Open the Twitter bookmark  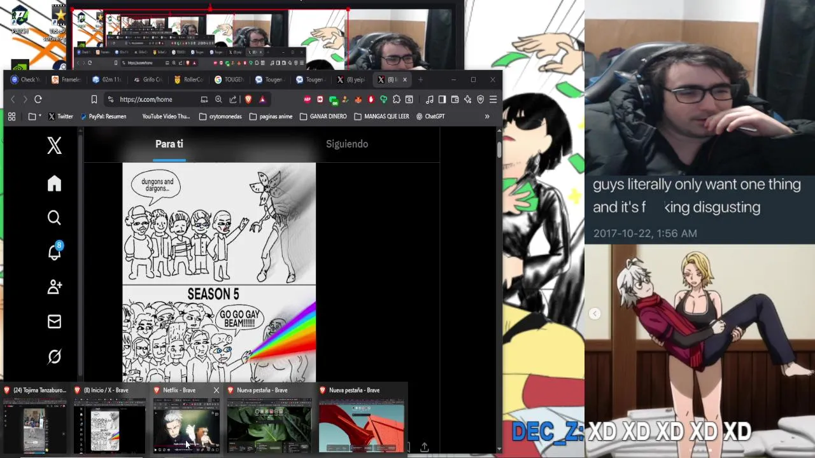60,116
